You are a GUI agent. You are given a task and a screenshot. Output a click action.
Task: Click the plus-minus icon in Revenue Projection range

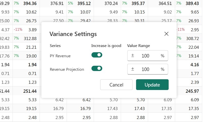(x=133, y=69)
